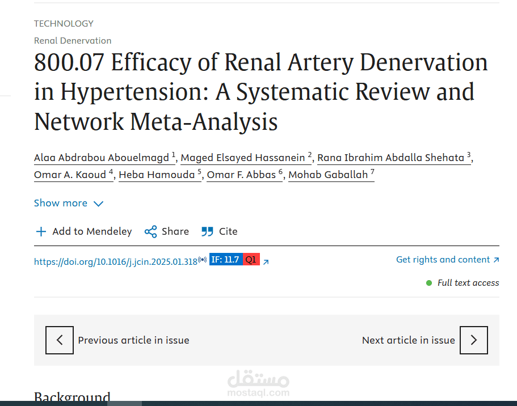Click the next article right-arrow box

point(474,340)
